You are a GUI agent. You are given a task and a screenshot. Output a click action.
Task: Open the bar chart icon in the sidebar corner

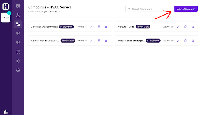6,112
